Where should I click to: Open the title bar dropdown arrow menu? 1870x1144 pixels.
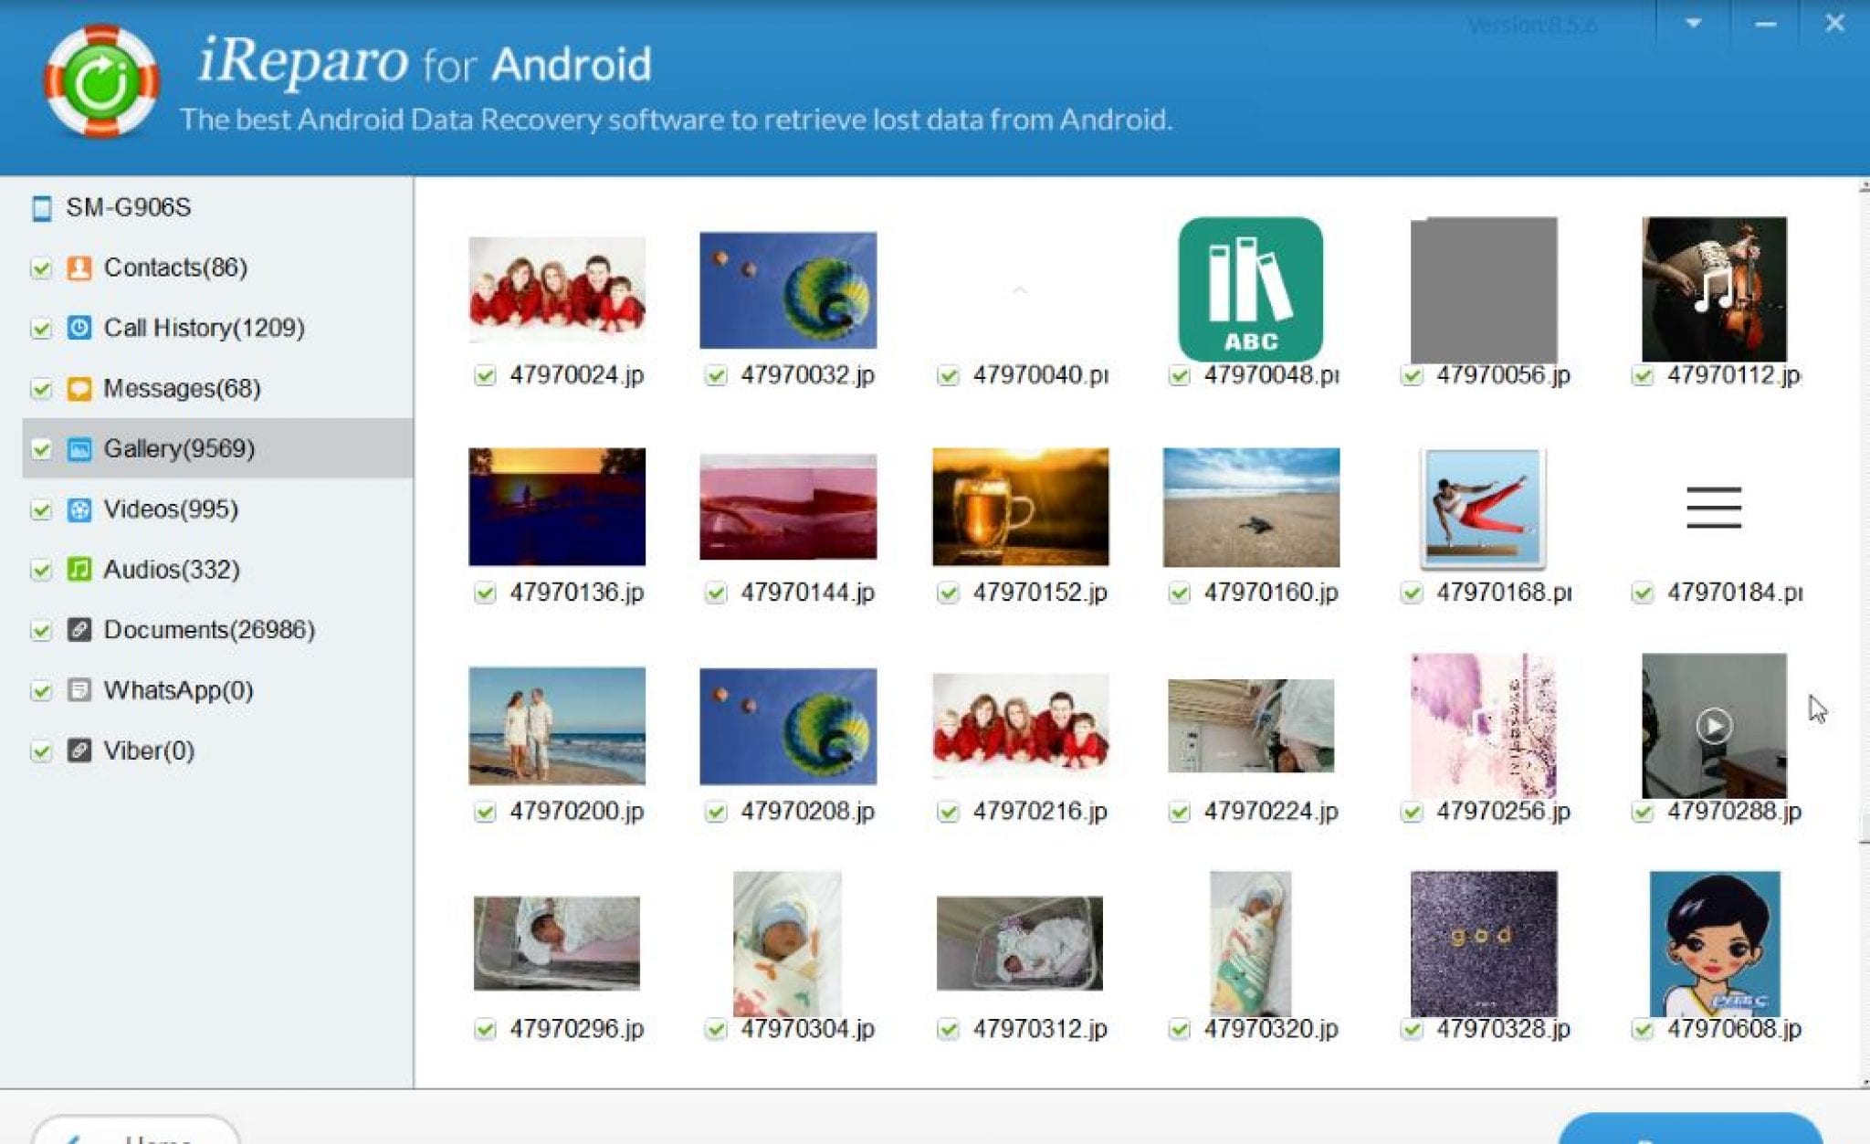click(x=1693, y=24)
